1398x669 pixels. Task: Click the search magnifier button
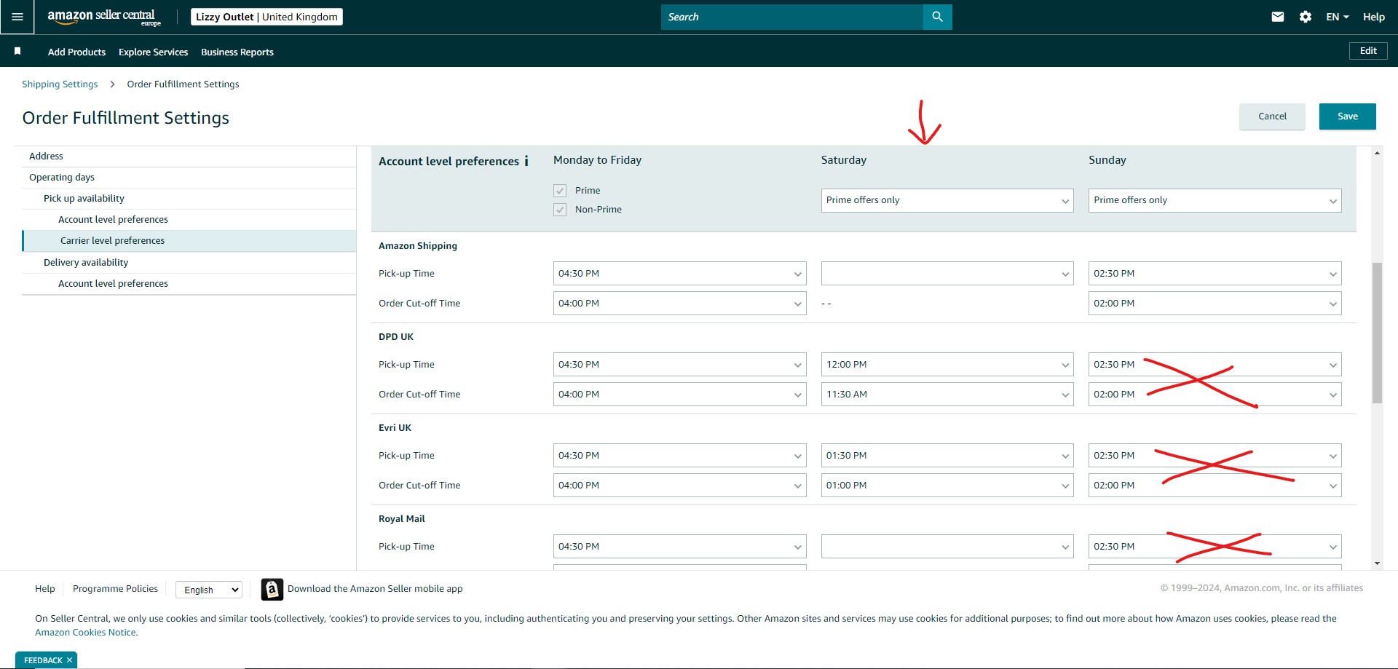pyautogui.click(x=937, y=17)
